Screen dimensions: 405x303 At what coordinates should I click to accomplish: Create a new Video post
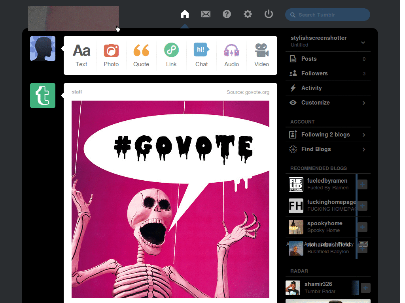pos(262,55)
